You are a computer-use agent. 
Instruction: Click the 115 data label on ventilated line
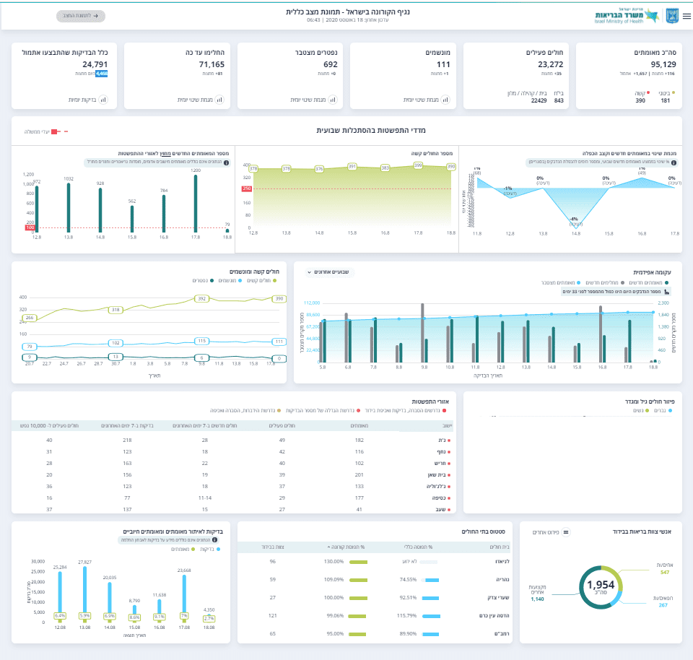[x=201, y=341]
